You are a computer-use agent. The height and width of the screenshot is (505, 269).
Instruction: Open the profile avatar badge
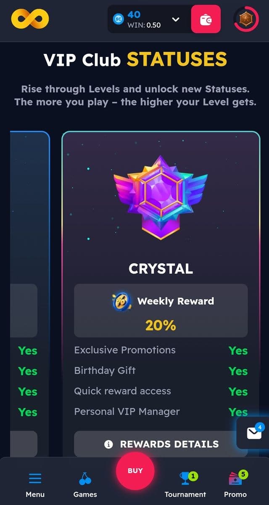tap(246, 19)
